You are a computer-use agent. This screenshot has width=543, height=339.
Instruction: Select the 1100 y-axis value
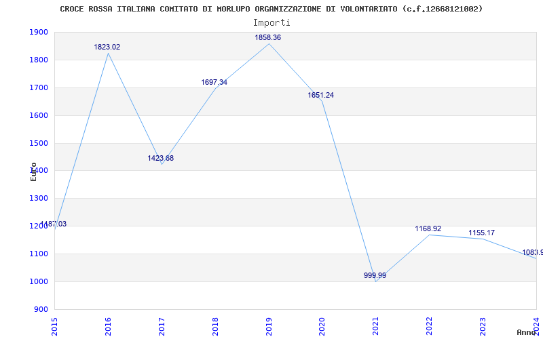pyautogui.click(x=39, y=254)
